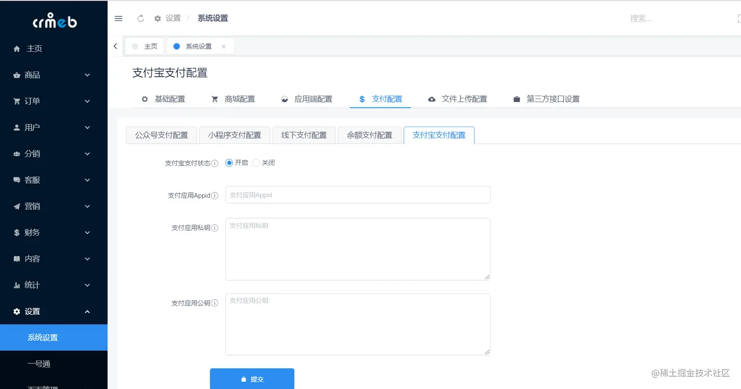Collapse the 设置 sidebar menu
The image size is (741, 389).
click(87, 311)
